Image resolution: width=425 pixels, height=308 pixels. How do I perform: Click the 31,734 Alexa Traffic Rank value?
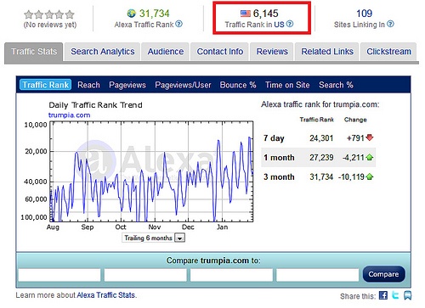click(x=154, y=14)
